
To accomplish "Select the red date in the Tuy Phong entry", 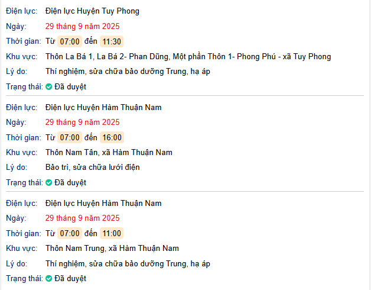I will [82, 27].
